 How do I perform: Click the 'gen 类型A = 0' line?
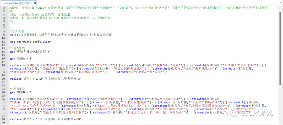pos(21,59)
